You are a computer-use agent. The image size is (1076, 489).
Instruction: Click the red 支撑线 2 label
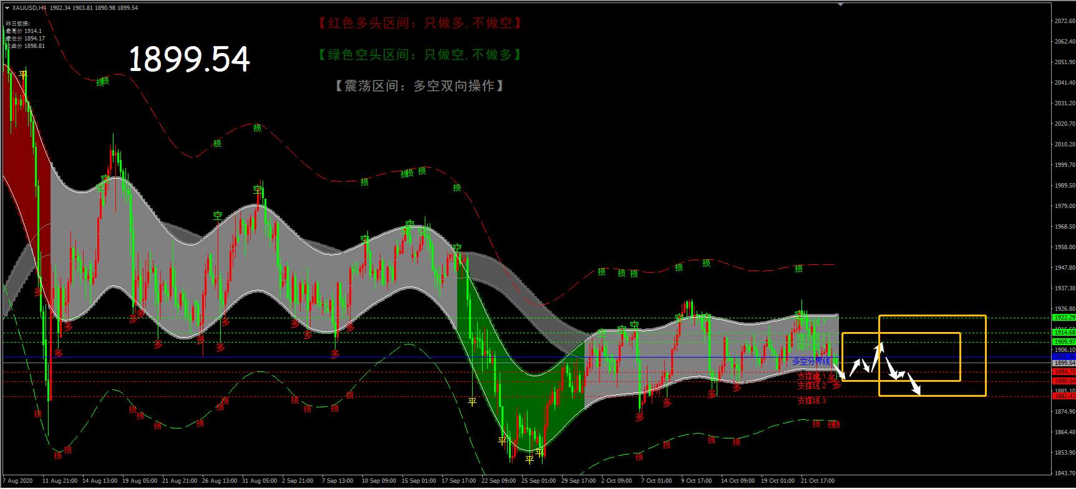pyautogui.click(x=812, y=386)
